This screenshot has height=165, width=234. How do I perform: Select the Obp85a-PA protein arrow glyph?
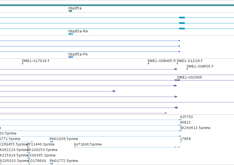pos(71,57)
